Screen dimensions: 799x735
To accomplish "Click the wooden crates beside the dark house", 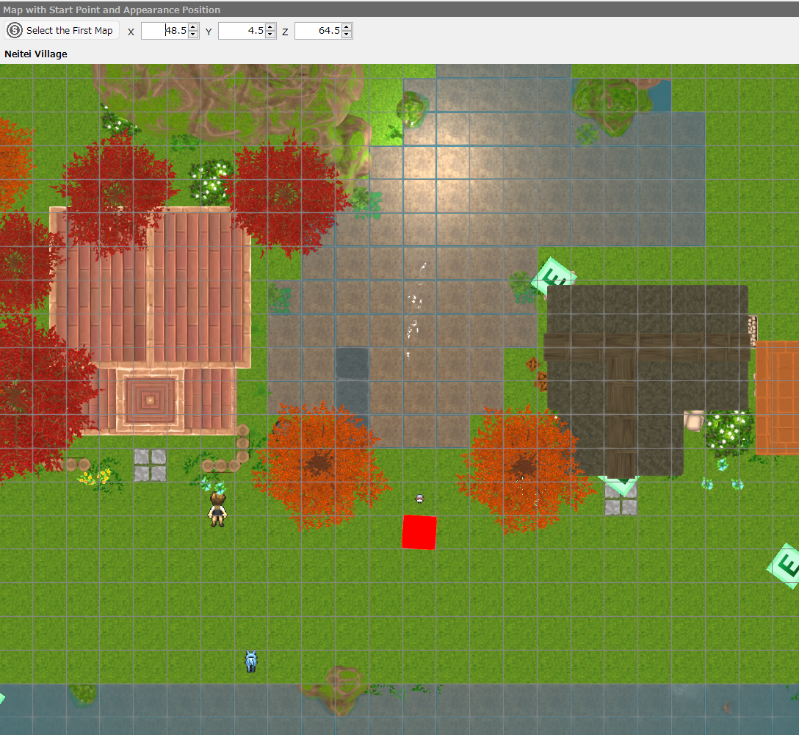I will (538, 372).
